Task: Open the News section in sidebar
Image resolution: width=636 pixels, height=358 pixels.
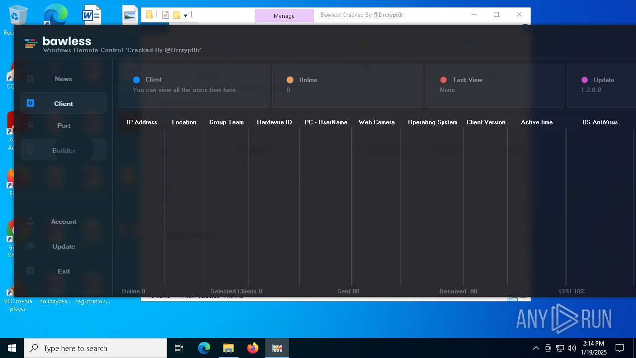Action: coord(64,79)
